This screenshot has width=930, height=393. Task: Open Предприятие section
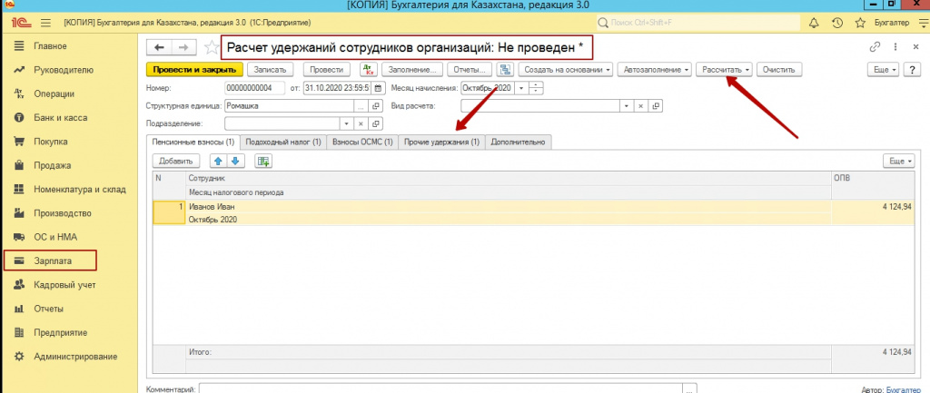click(x=61, y=332)
